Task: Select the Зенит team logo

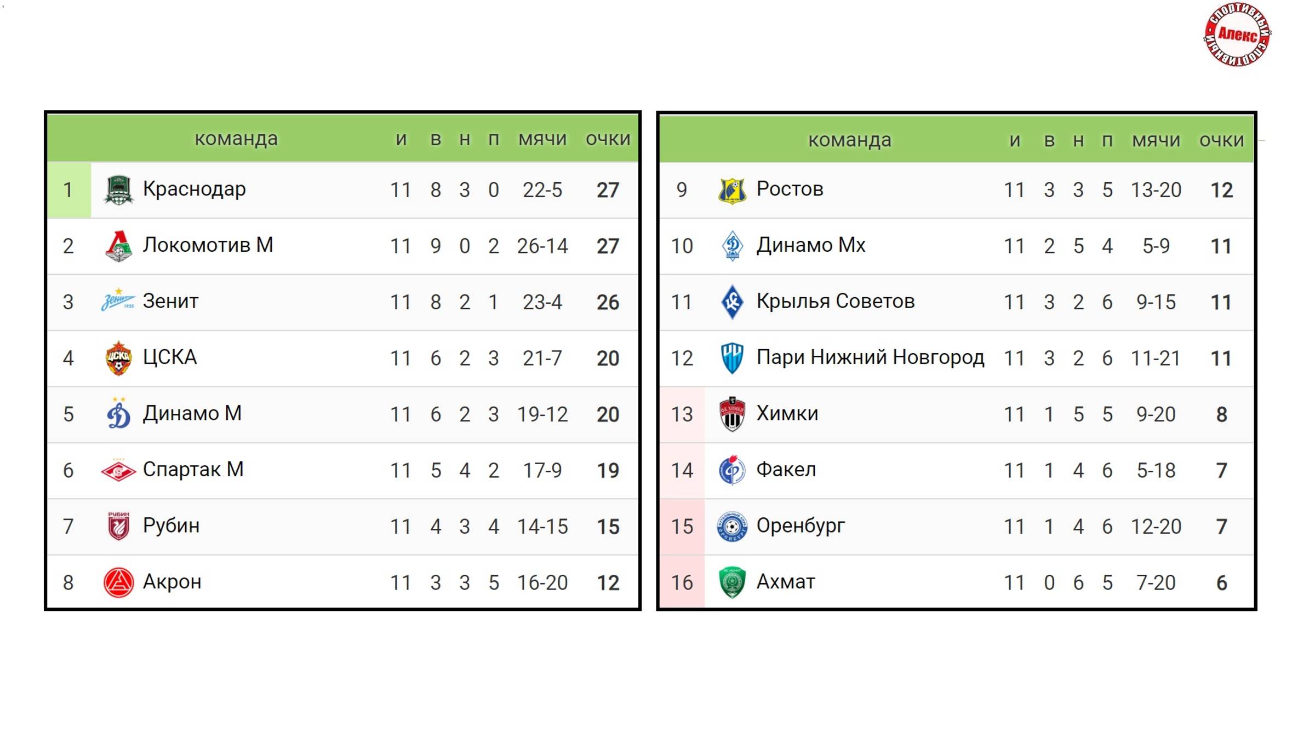Action: click(118, 301)
